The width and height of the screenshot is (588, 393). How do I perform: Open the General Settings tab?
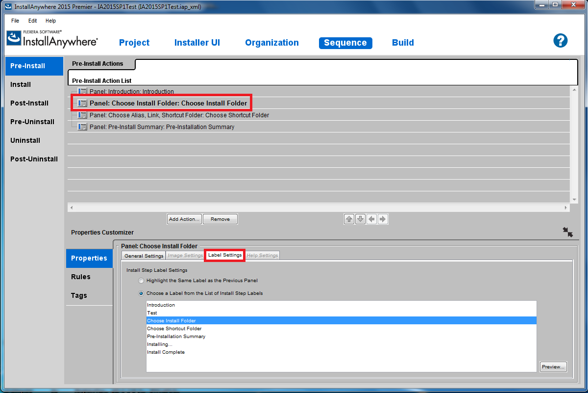coord(144,256)
